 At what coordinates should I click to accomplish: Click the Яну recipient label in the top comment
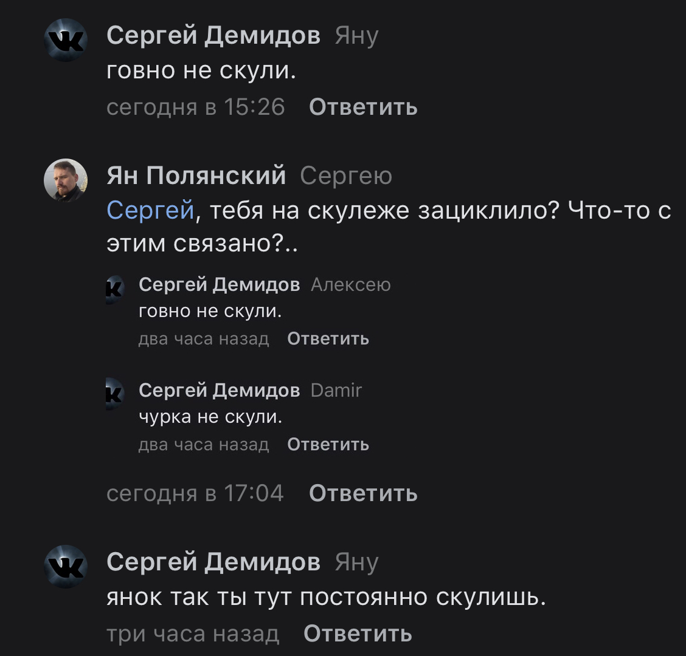(x=356, y=36)
